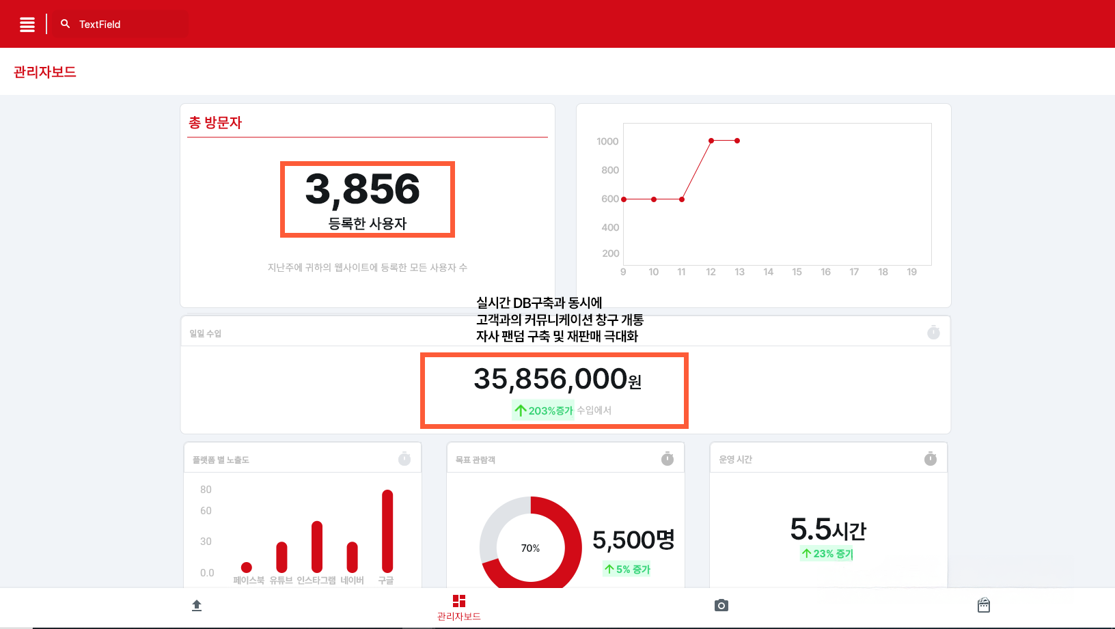The width and height of the screenshot is (1115, 629).
Task: Click the search magnifier icon
Action: point(66,24)
